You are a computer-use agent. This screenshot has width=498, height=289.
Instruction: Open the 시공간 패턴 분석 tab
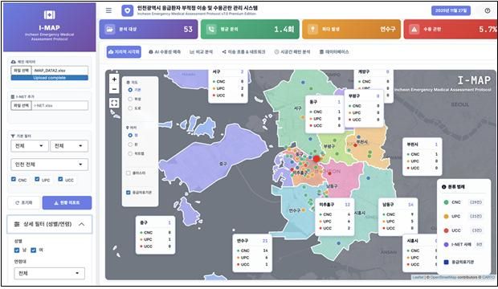click(x=292, y=52)
